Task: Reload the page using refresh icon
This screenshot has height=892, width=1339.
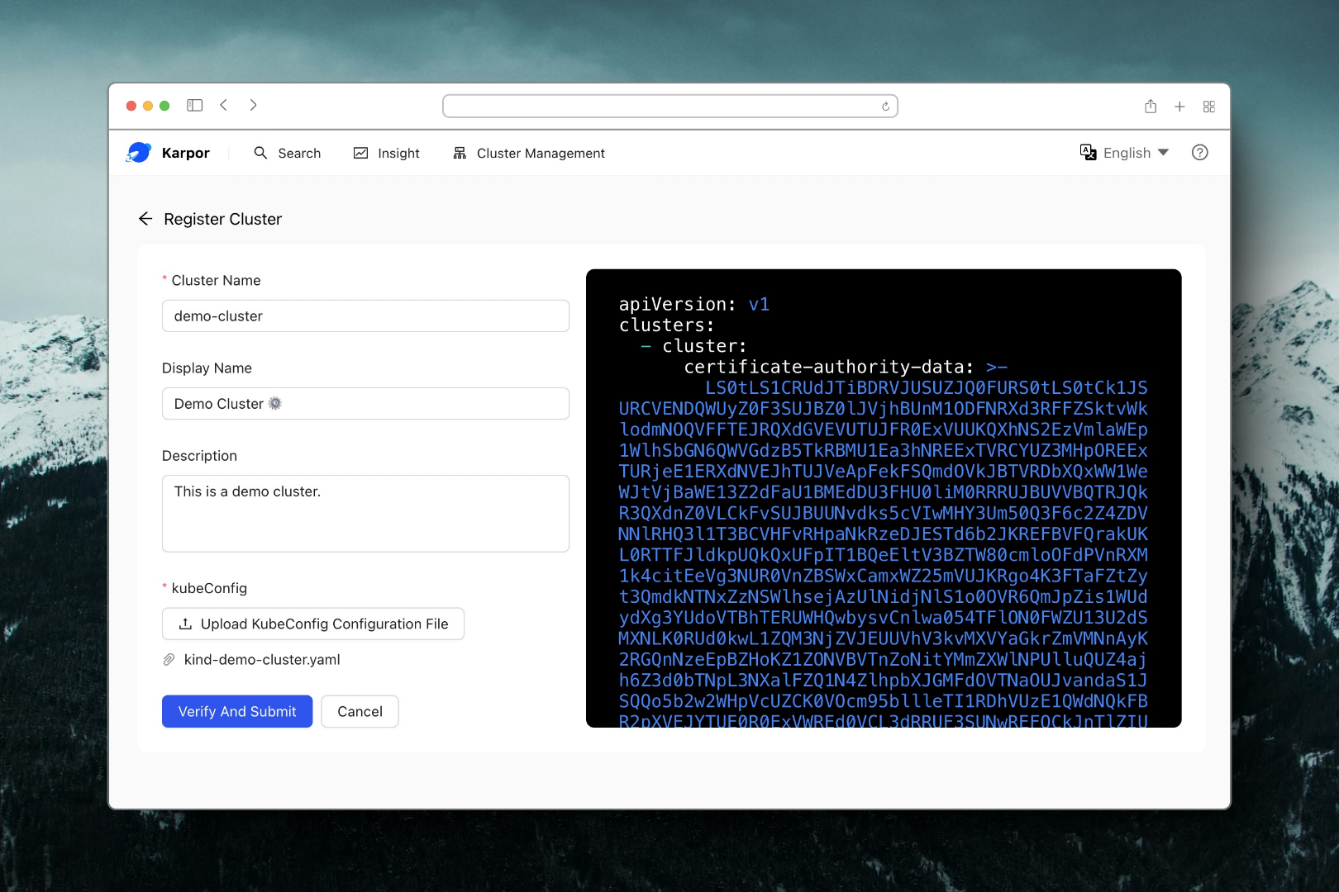Action: pos(885,107)
